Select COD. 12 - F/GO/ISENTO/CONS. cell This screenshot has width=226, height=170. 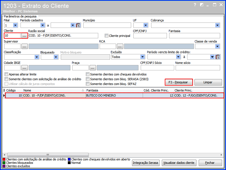pos(199,95)
